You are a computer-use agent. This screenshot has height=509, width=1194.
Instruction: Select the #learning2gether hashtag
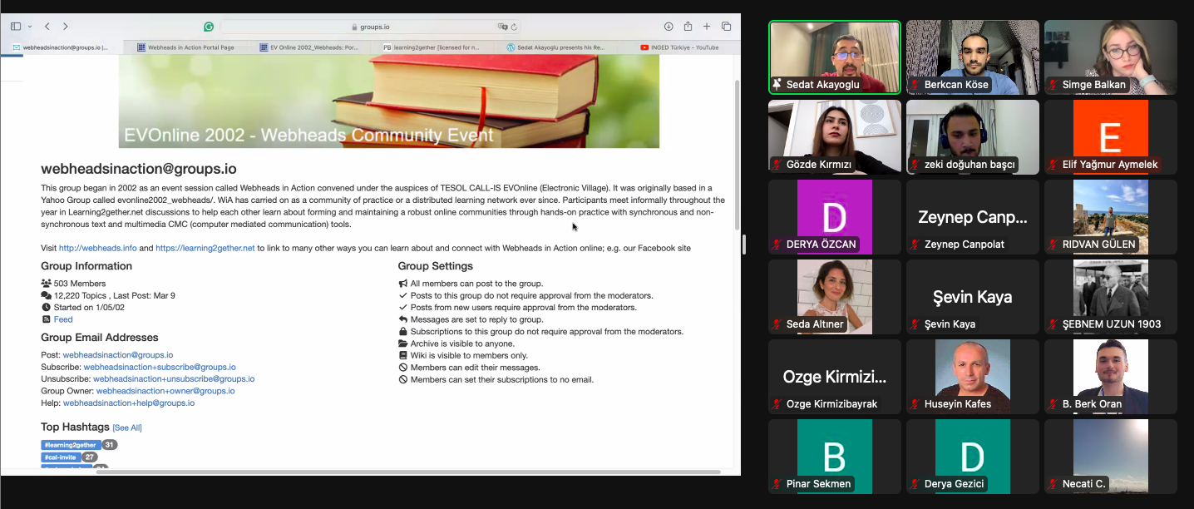coord(71,445)
